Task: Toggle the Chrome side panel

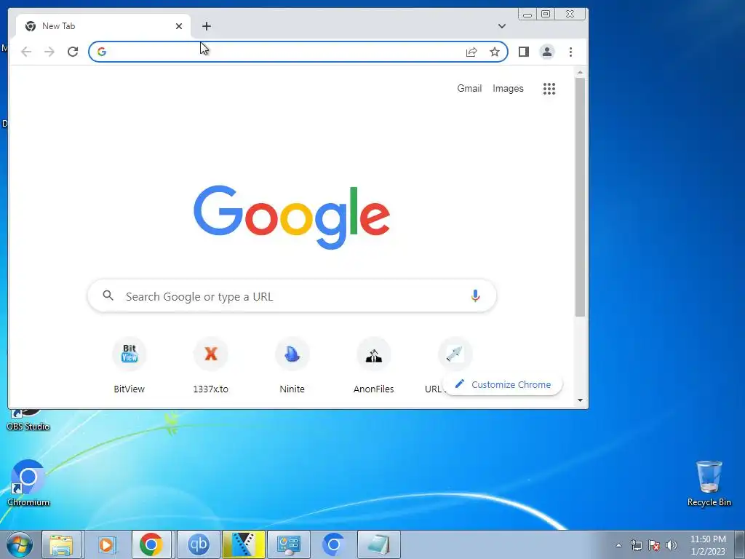Action: click(x=524, y=52)
